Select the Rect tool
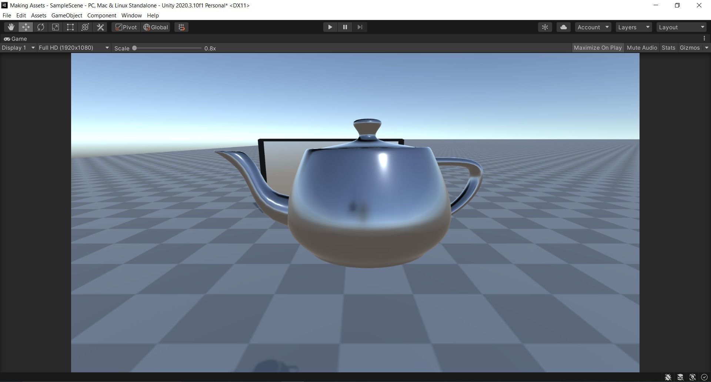The width and height of the screenshot is (711, 382). point(70,27)
